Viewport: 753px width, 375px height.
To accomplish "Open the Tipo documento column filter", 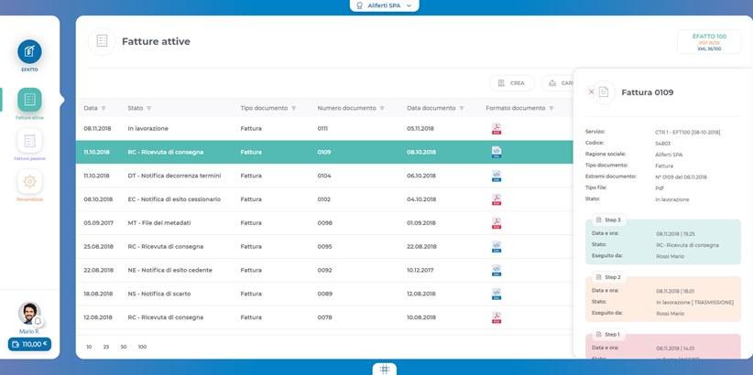I will pyautogui.click(x=292, y=108).
